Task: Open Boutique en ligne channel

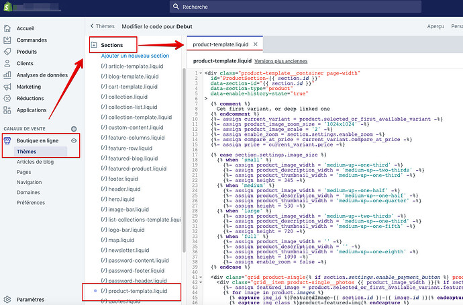Action: [38, 140]
